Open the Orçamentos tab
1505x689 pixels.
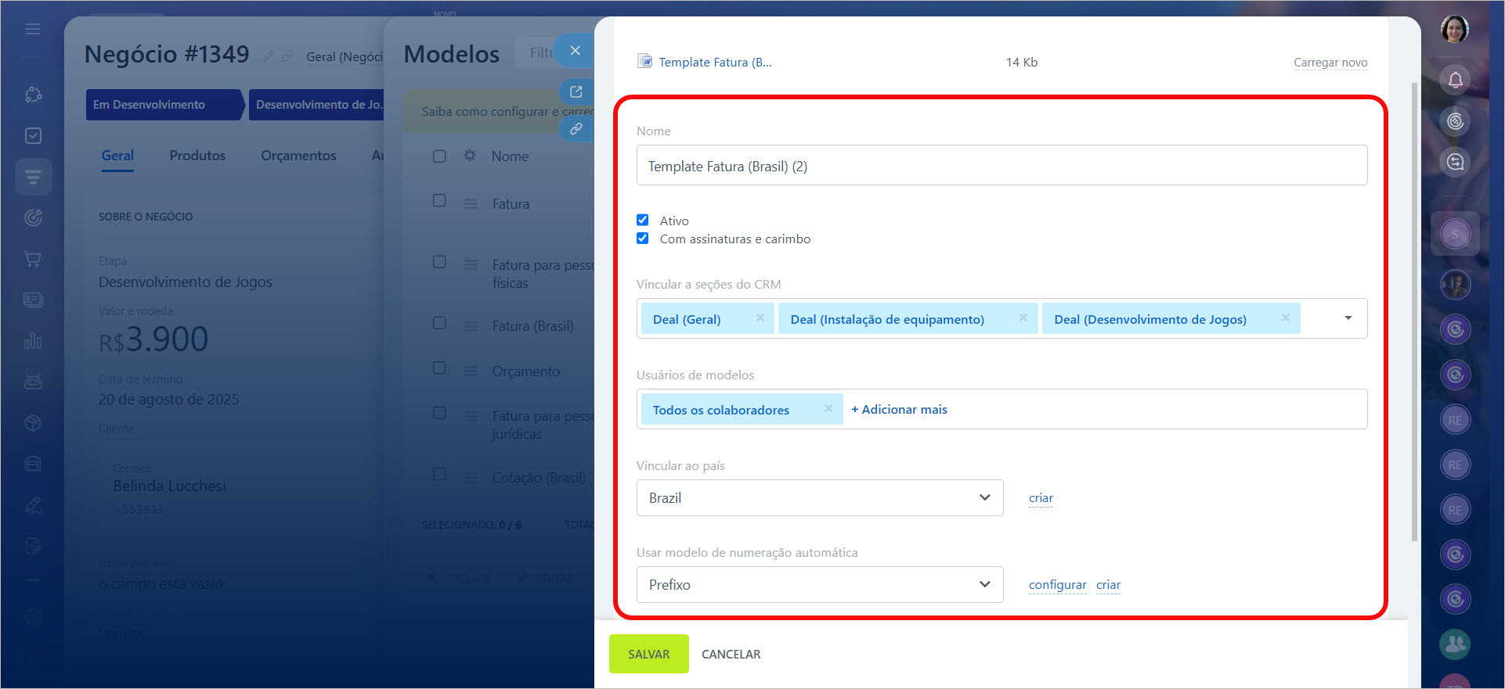pyautogui.click(x=298, y=156)
